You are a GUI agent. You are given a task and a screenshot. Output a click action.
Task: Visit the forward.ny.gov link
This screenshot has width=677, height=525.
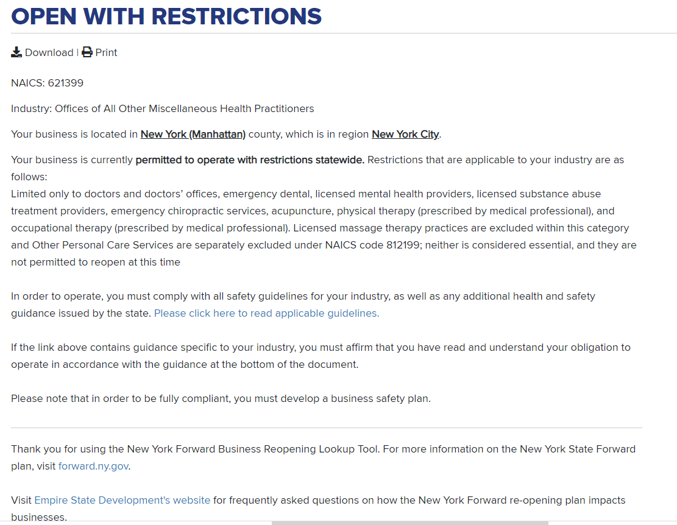point(94,467)
